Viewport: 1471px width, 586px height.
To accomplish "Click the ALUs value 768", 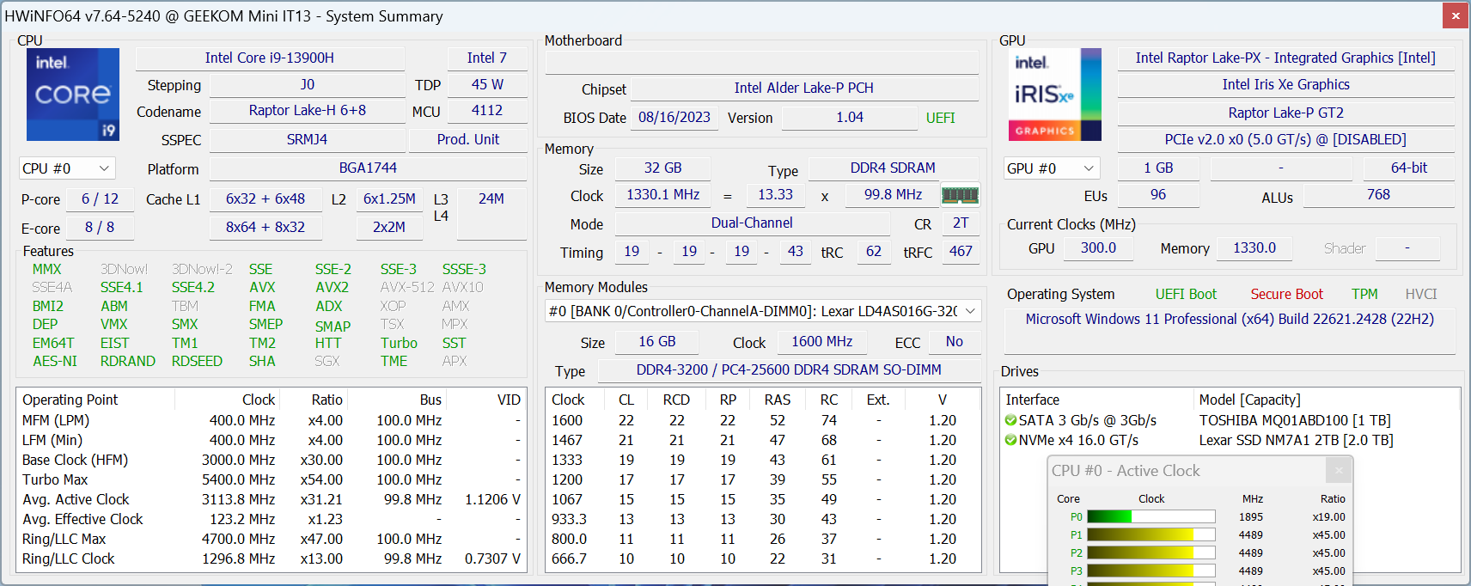I will pos(1378,195).
